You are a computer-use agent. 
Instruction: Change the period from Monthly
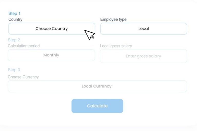click(51, 55)
